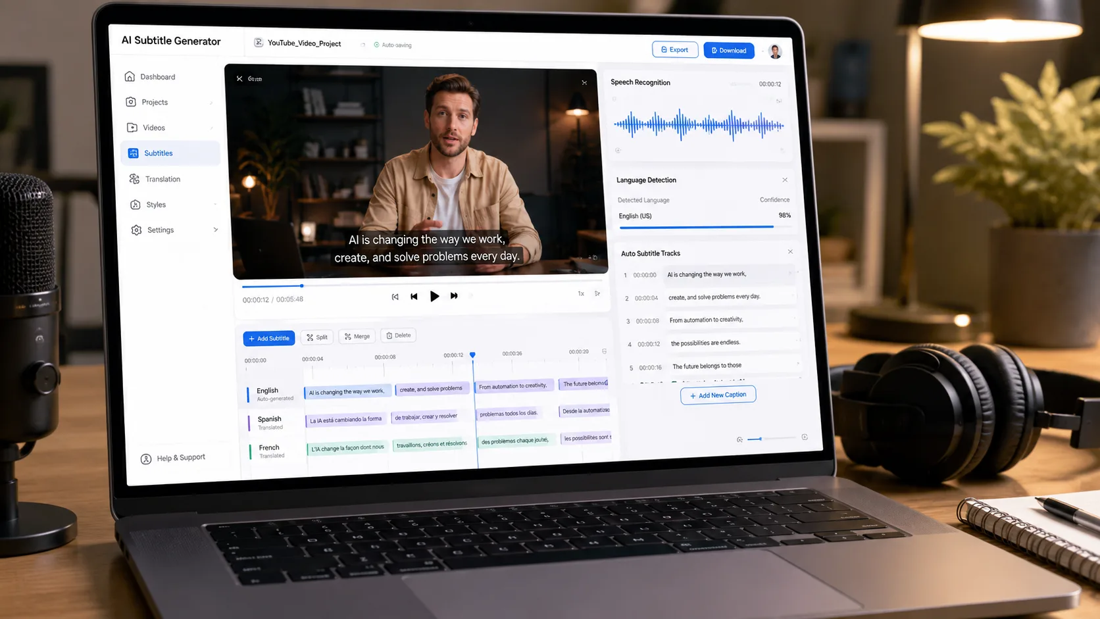Change the 1x playback speed
The height and width of the screenshot is (619, 1100).
click(x=581, y=293)
